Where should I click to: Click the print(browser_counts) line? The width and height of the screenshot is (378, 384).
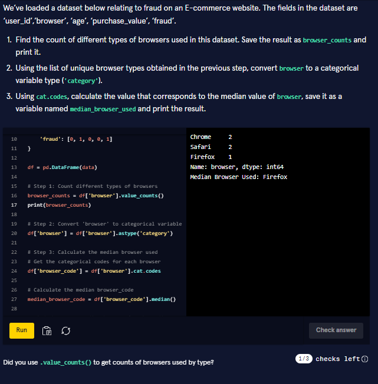[59, 205]
